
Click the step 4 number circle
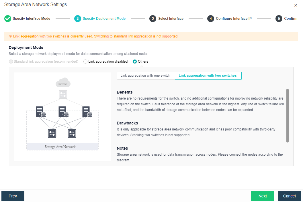pyautogui.click(x=211, y=19)
